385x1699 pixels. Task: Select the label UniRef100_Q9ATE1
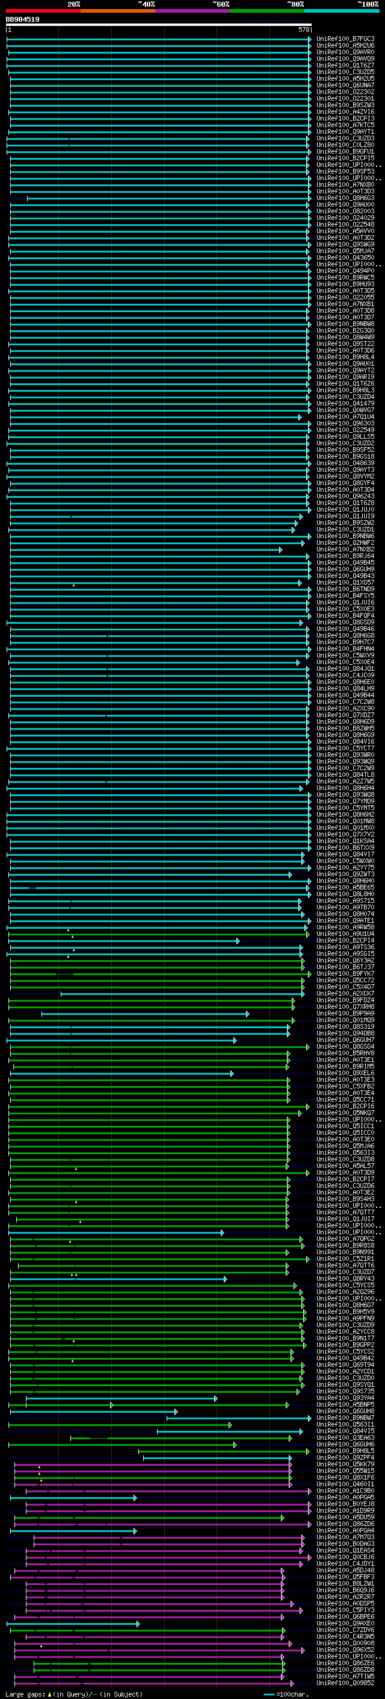click(x=345, y=921)
